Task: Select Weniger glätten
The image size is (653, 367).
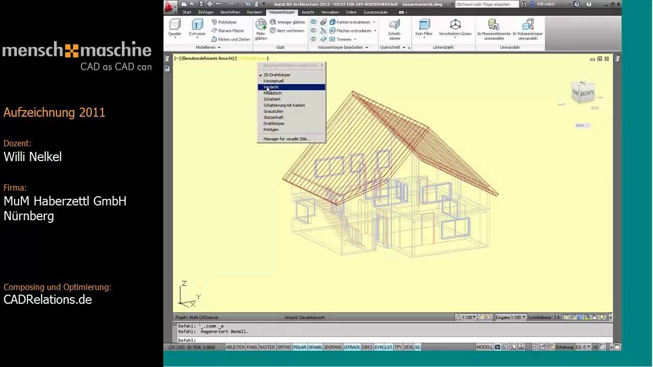Action: click(x=287, y=22)
